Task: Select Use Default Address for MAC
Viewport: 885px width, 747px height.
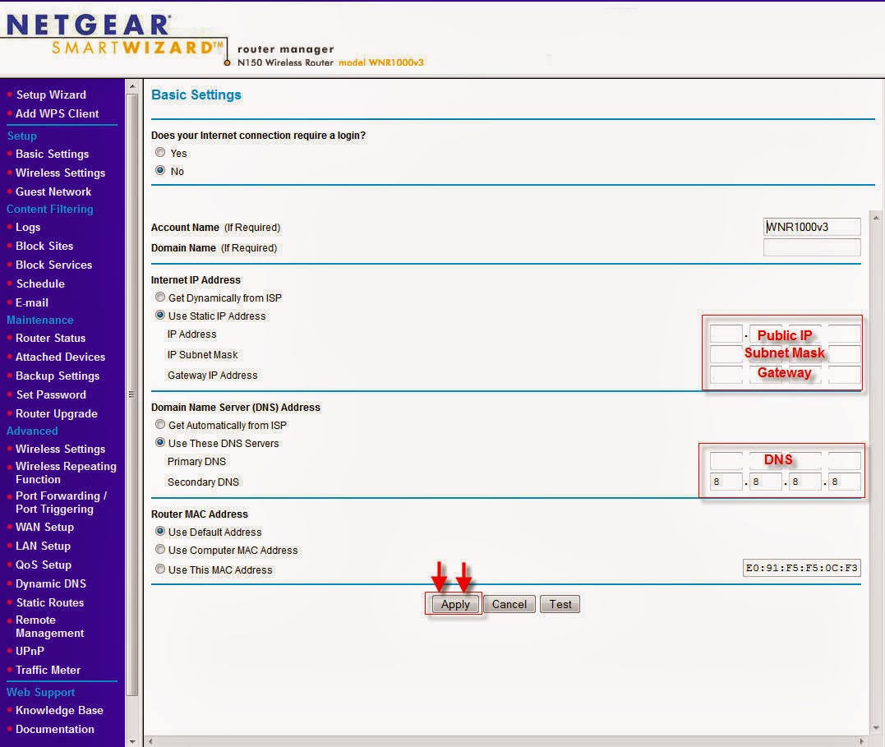Action: [x=160, y=532]
